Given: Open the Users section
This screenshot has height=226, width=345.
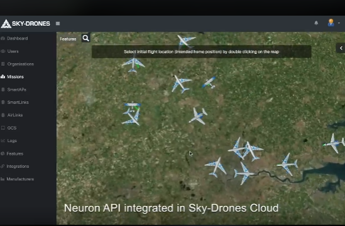Looking at the screenshot, I should tap(13, 51).
